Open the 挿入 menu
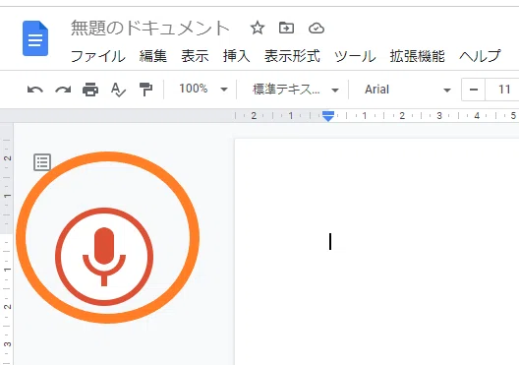Image resolution: width=519 pixels, height=365 pixels. tap(236, 56)
